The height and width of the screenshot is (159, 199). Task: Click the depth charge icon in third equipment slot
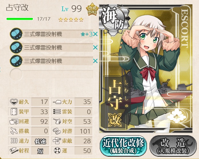click(16, 61)
